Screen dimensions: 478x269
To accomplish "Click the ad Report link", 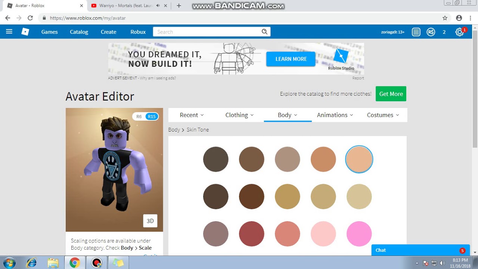I will pyautogui.click(x=358, y=78).
